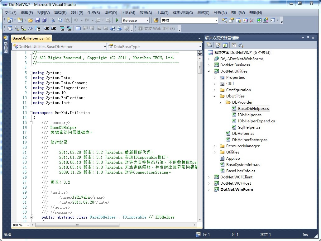The image size is (321, 241).
Task: Close the BaseDbHelper.cs tab
Action: [48, 39]
